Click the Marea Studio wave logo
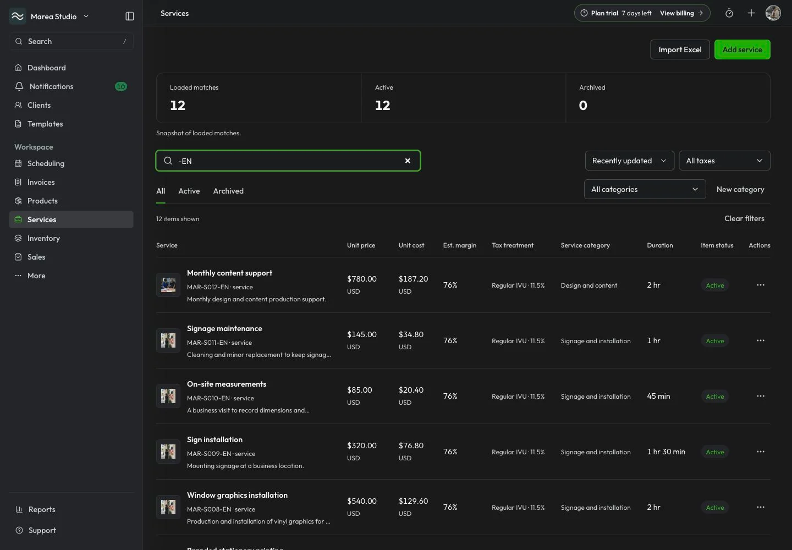 (18, 16)
